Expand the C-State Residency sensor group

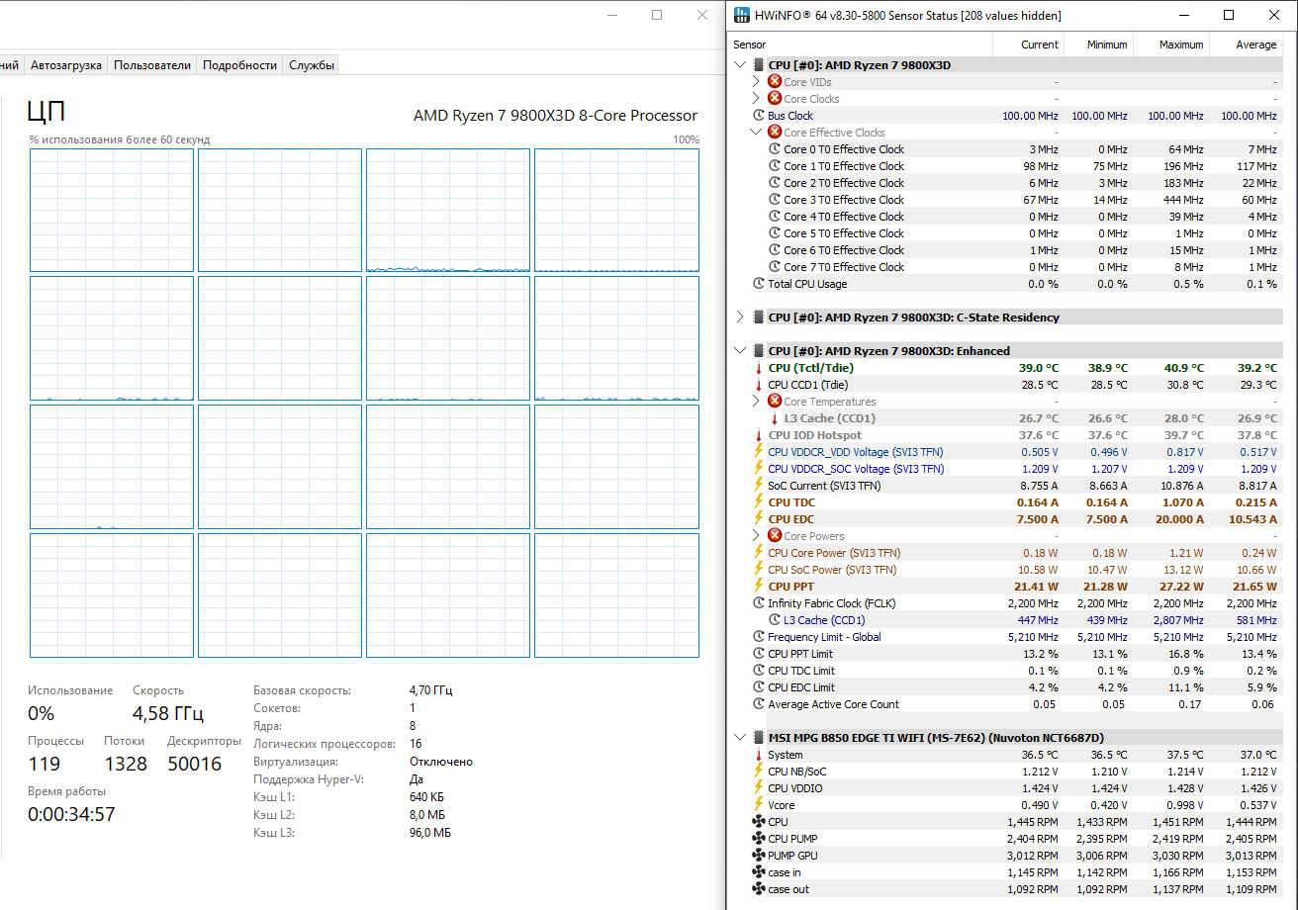pos(741,318)
